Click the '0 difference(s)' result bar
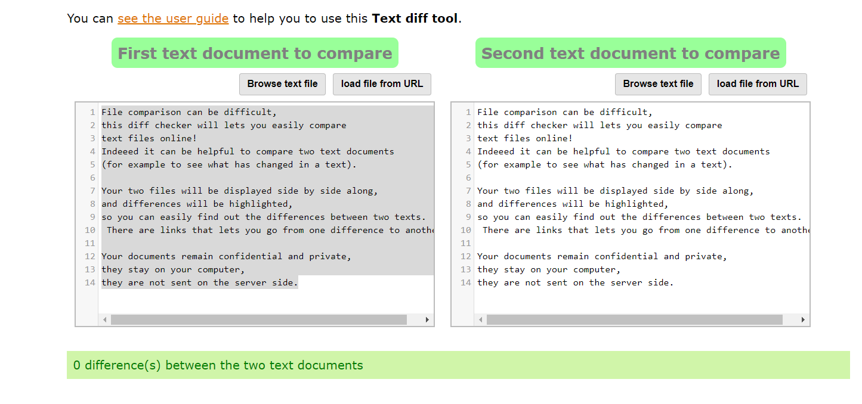The width and height of the screenshot is (862, 404). tap(458, 365)
